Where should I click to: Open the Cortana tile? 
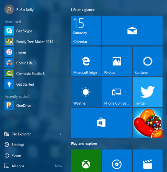coord(148,61)
